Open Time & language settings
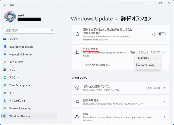 (29, 85)
